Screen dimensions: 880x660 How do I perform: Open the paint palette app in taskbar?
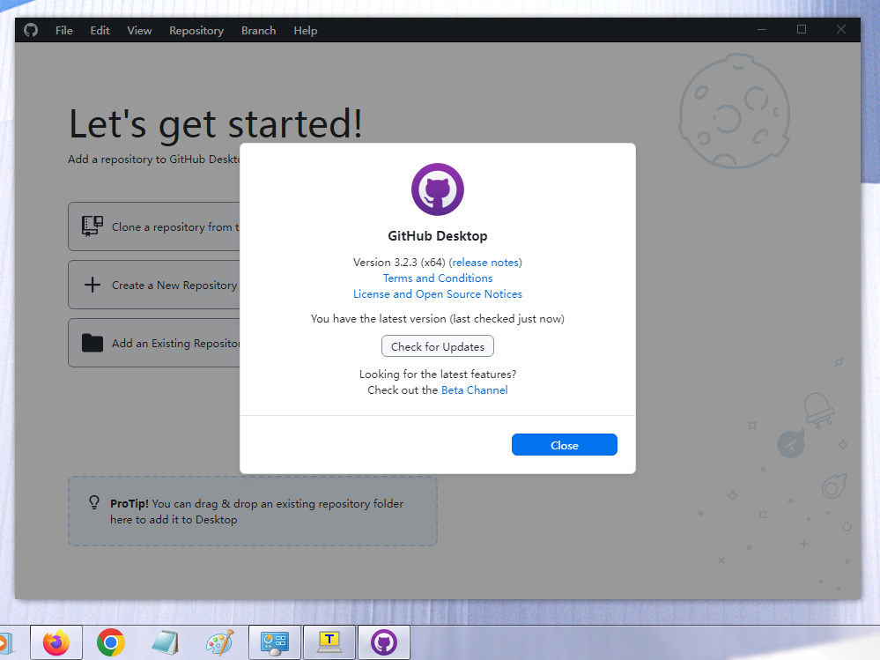point(219,642)
